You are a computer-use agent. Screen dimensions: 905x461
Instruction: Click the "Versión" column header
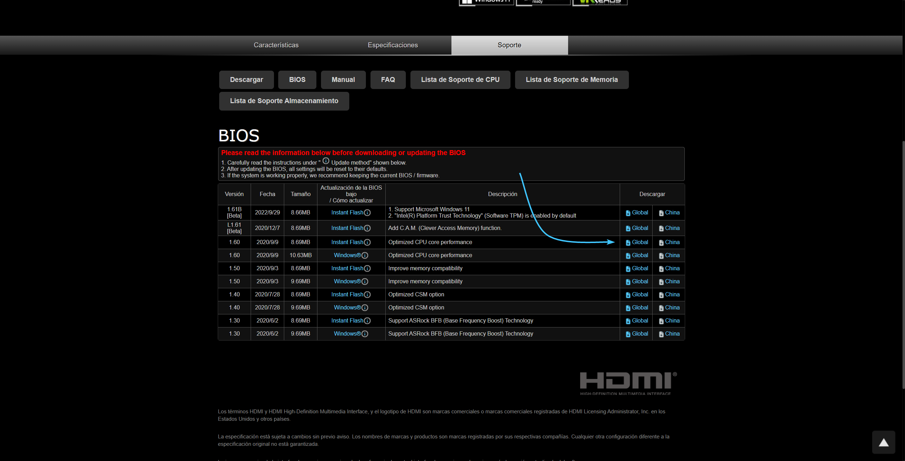point(234,194)
